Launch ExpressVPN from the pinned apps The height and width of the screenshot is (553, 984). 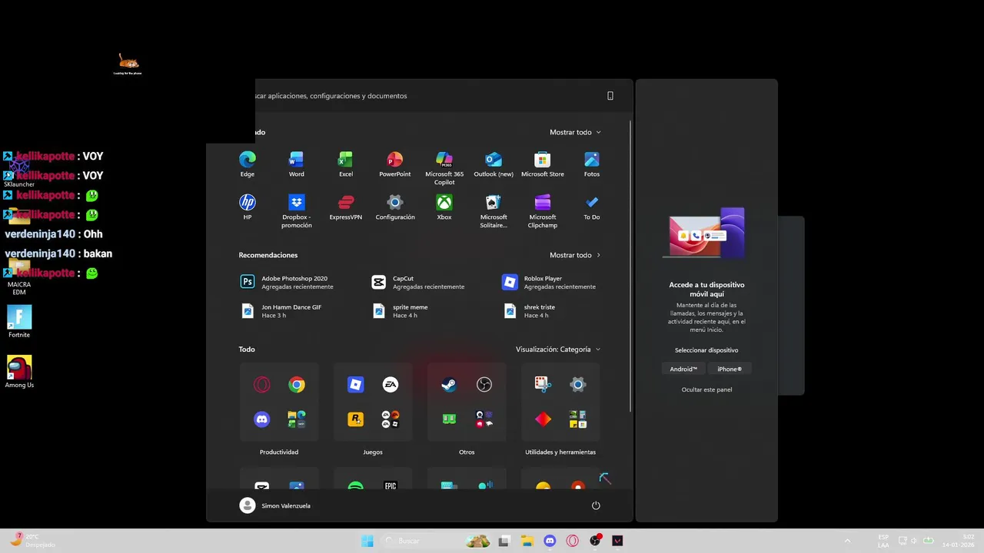click(346, 207)
